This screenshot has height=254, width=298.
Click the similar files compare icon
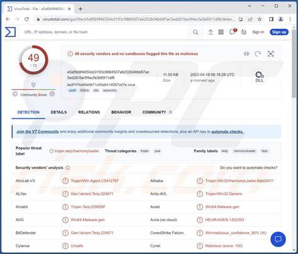(246, 54)
